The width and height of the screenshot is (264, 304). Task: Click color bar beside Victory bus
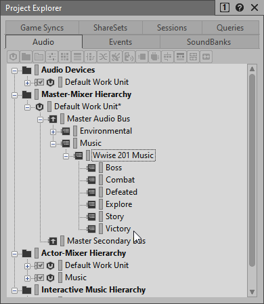(x=101, y=229)
